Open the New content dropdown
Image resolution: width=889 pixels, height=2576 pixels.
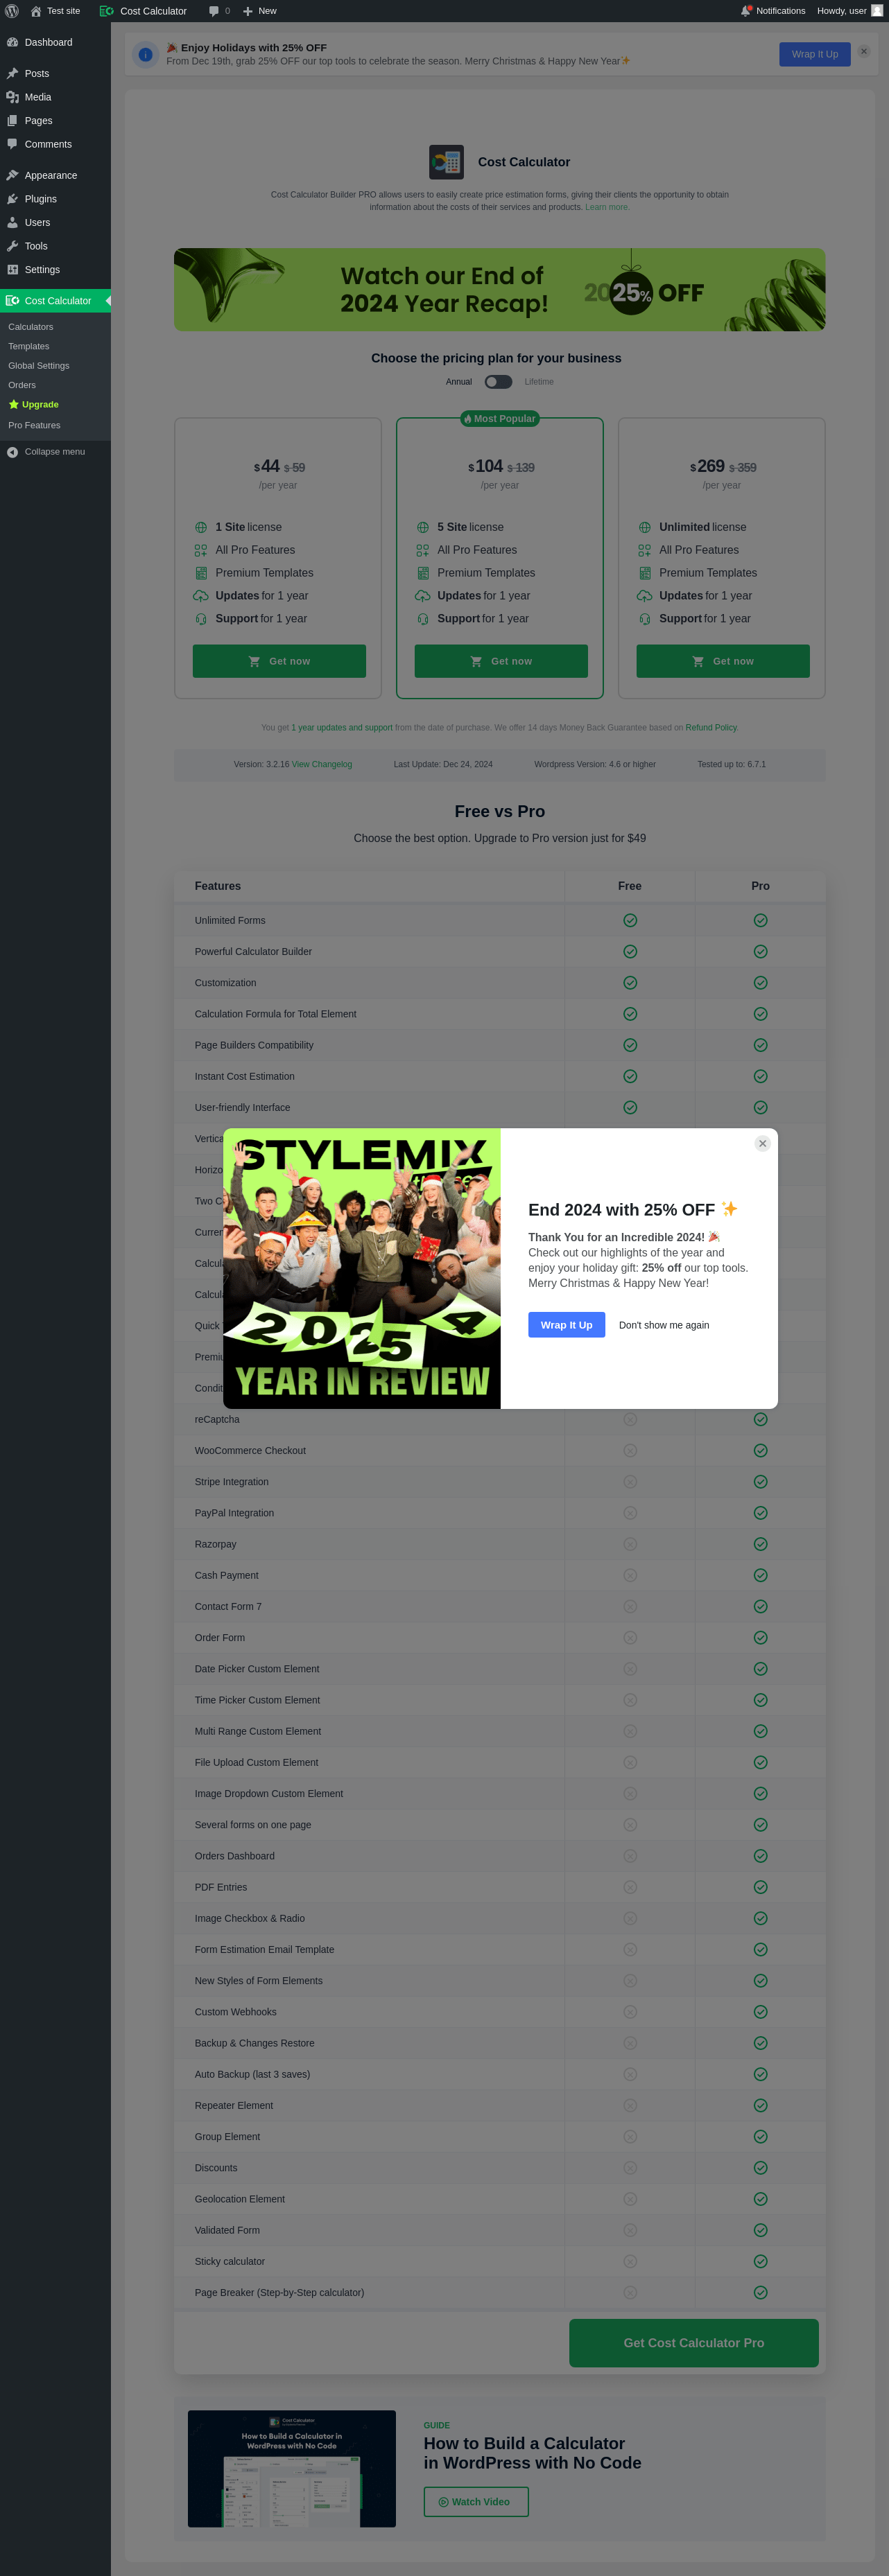coord(260,11)
